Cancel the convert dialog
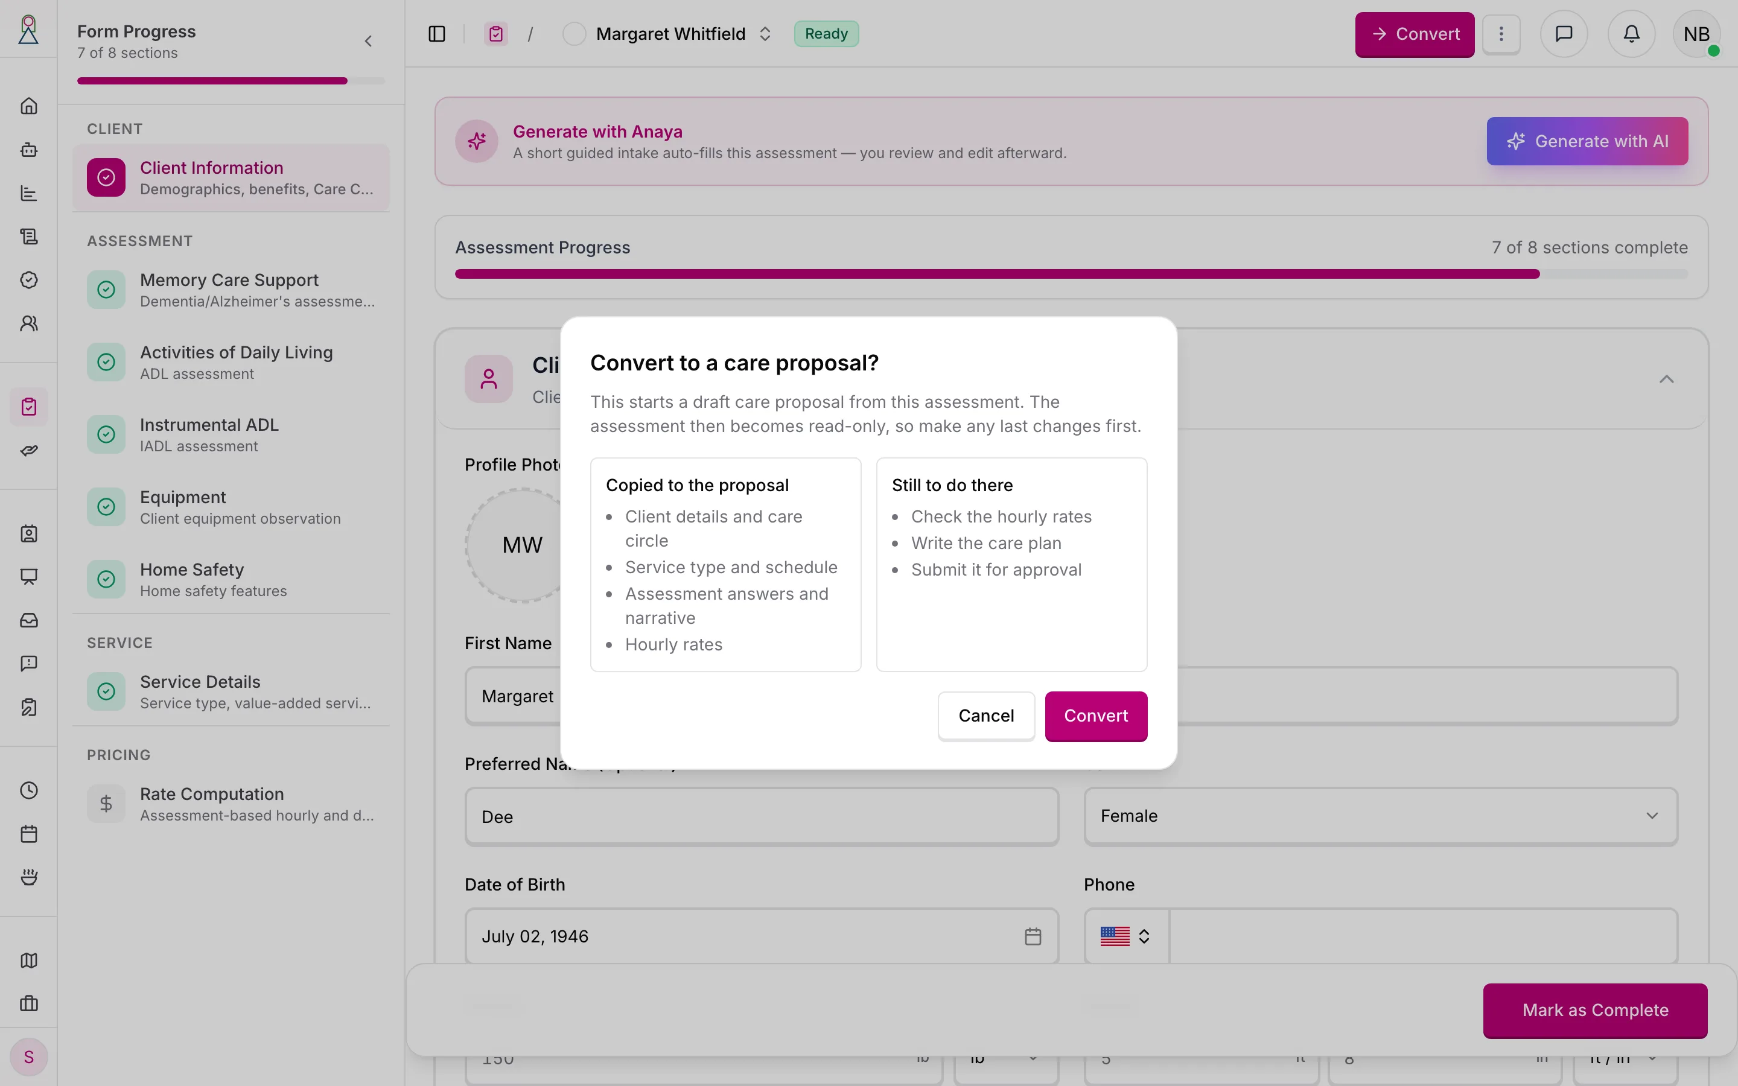The width and height of the screenshot is (1738, 1086). 986,716
